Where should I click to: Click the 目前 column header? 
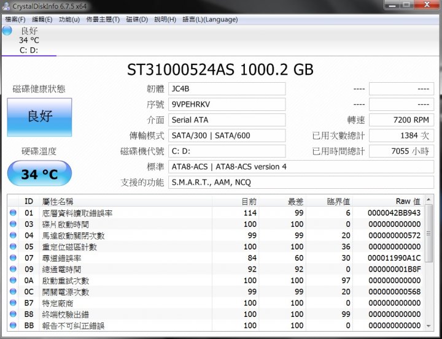pyautogui.click(x=235, y=201)
